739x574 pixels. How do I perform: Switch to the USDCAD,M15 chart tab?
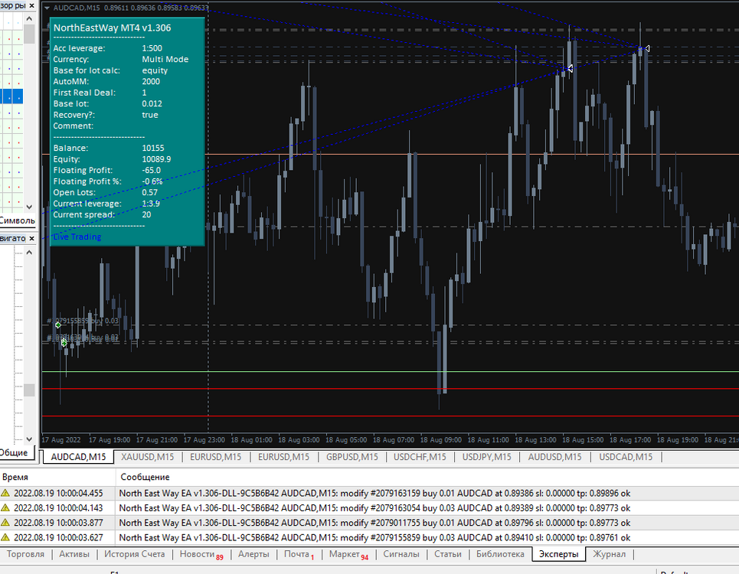click(626, 457)
